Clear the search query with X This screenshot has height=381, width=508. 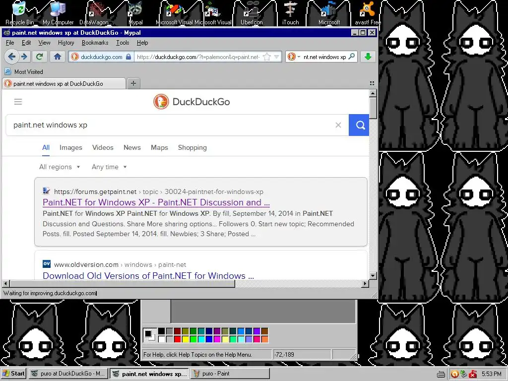click(338, 125)
